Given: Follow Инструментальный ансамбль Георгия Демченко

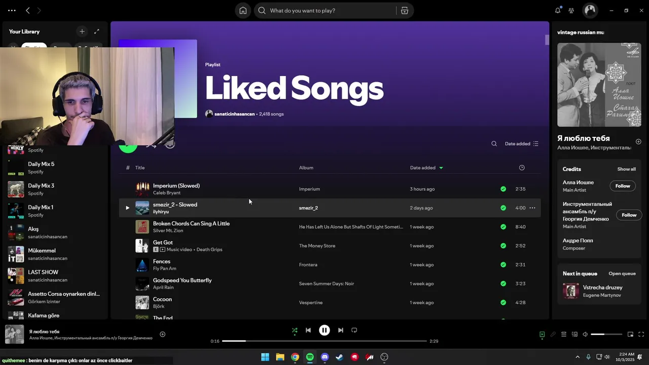Looking at the screenshot, I should coord(629,215).
